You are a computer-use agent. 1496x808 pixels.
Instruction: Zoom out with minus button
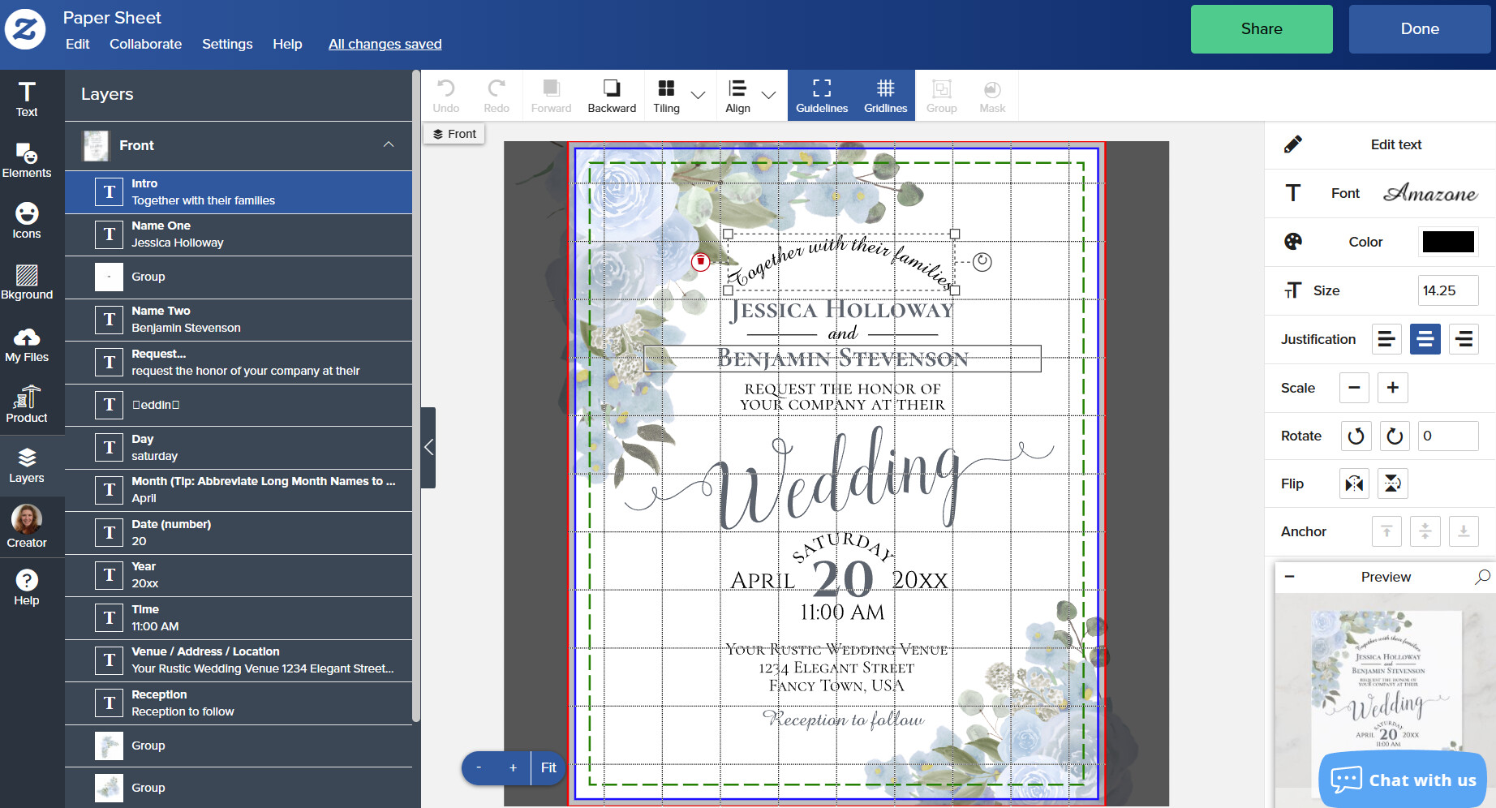click(x=479, y=767)
